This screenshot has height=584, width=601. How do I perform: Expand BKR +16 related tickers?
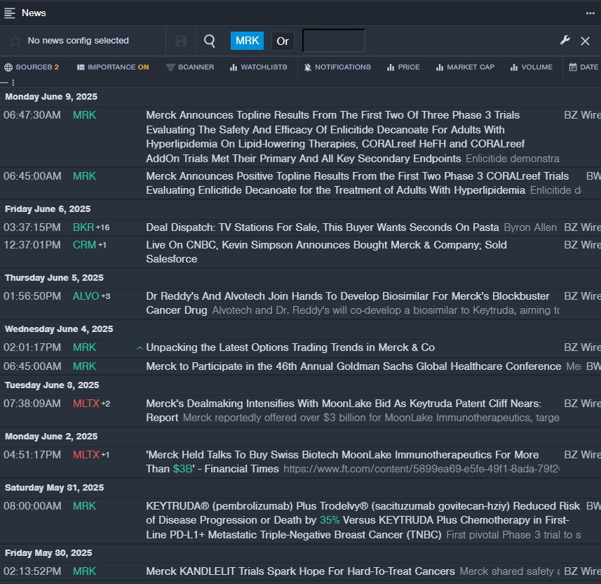(x=102, y=227)
